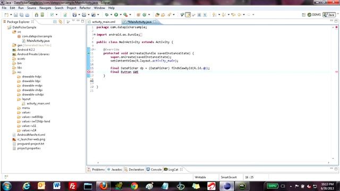The image size is (340, 191).
Task: Select AndroidManifest.xml in Package Explorer
Action: (31, 135)
